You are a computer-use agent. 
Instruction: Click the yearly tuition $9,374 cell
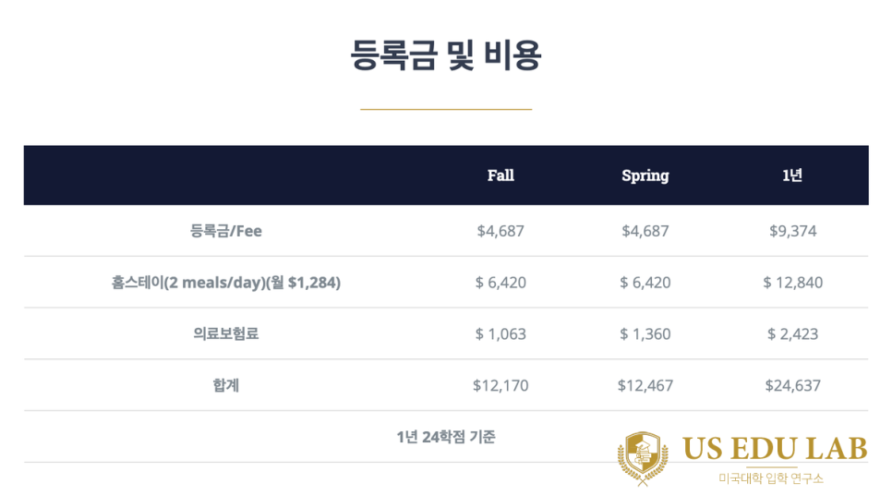[792, 231]
